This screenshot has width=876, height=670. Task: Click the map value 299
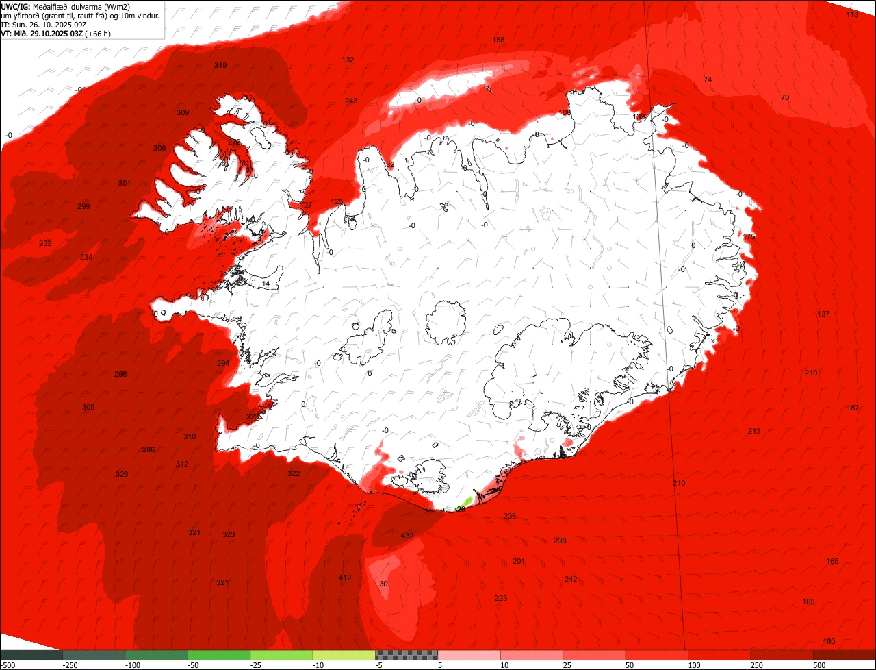[x=83, y=207]
